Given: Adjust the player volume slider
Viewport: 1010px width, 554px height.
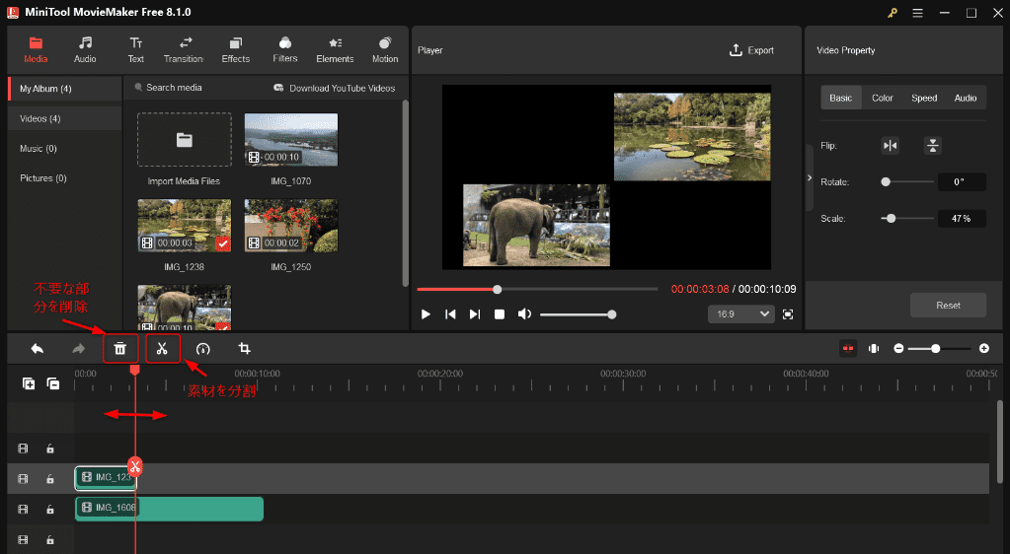Looking at the screenshot, I should pyautogui.click(x=578, y=314).
